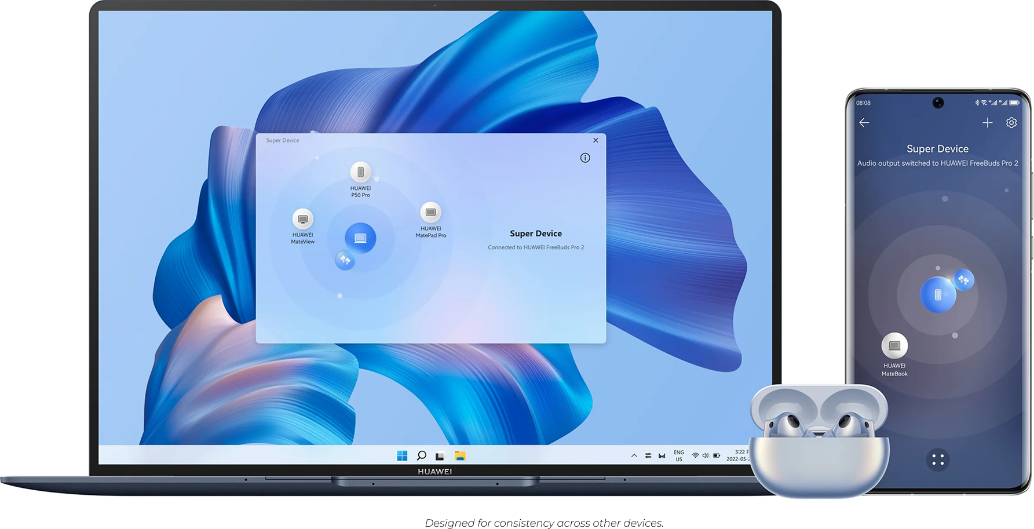The width and height of the screenshot is (1034, 529).
Task: Open settings gear on phone Super Device
Action: point(1011,123)
